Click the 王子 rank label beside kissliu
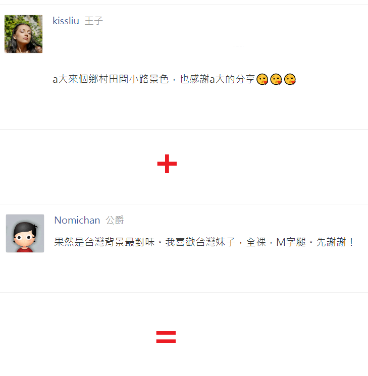 [93, 21]
